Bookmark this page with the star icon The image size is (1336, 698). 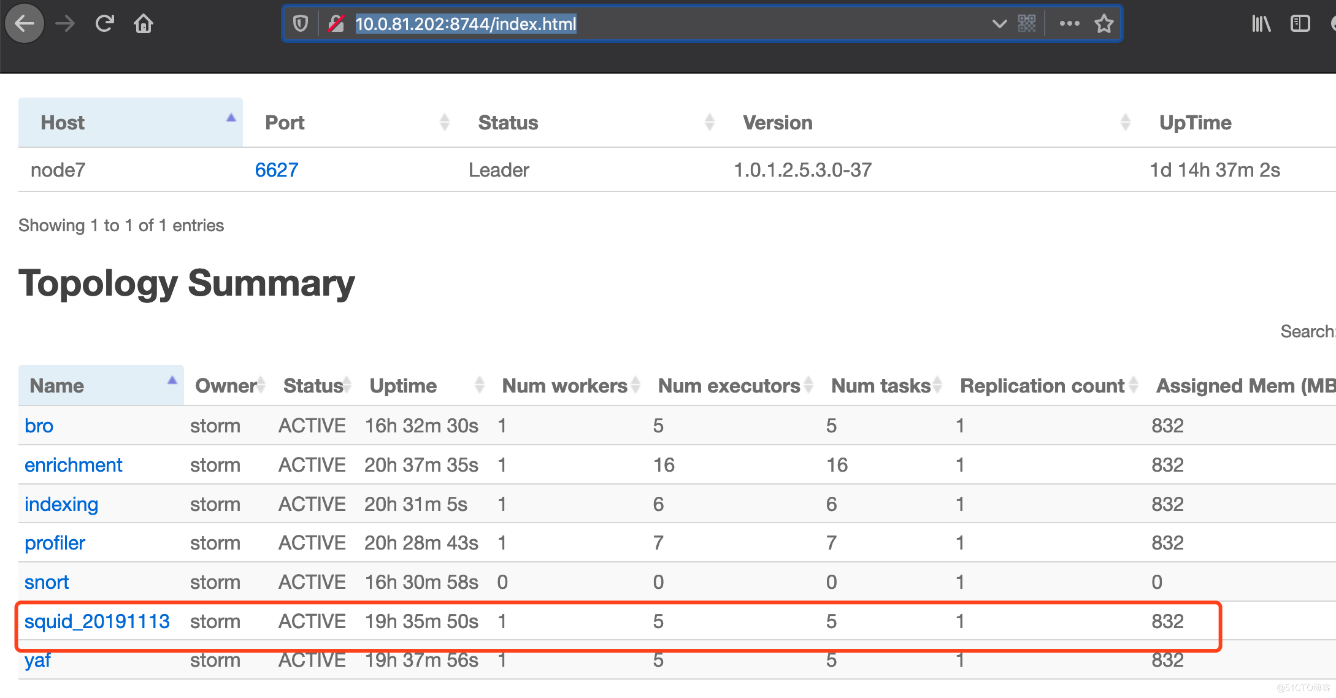tap(1104, 24)
